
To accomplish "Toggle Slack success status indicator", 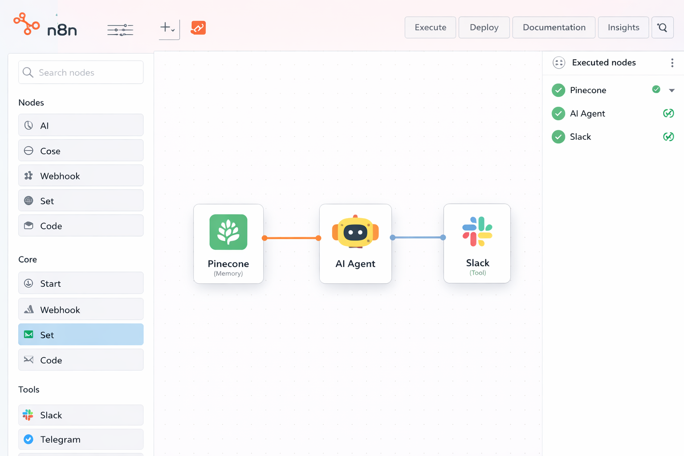I will tap(668, 137).
